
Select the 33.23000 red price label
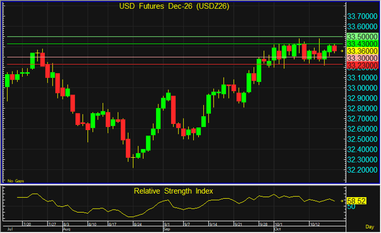click(362, 65)
